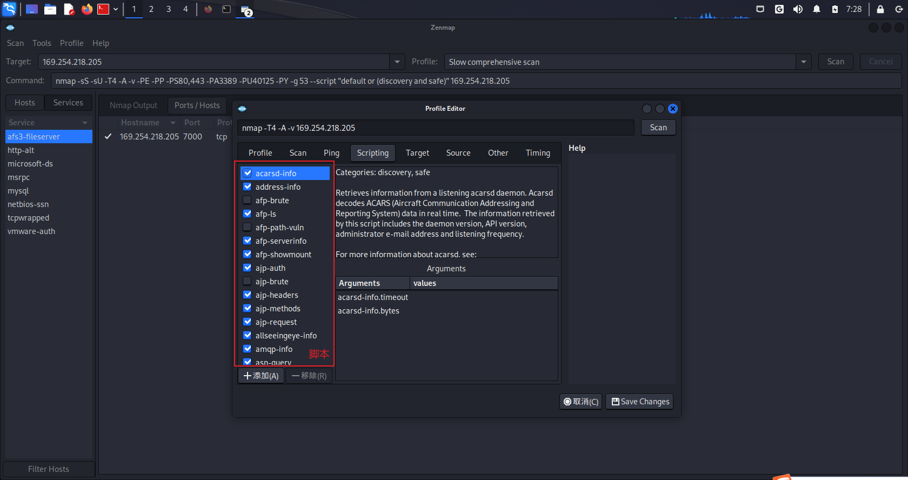This screenshot has width=908, height=480.
Task: Switch to workspace 2
Action: (151, 9)
